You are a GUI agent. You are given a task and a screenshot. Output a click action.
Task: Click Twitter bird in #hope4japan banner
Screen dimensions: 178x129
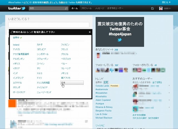120,40
